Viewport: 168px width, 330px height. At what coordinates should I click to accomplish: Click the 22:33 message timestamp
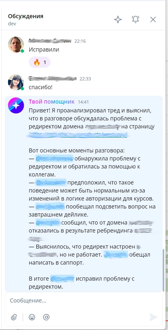coord(85,79)
